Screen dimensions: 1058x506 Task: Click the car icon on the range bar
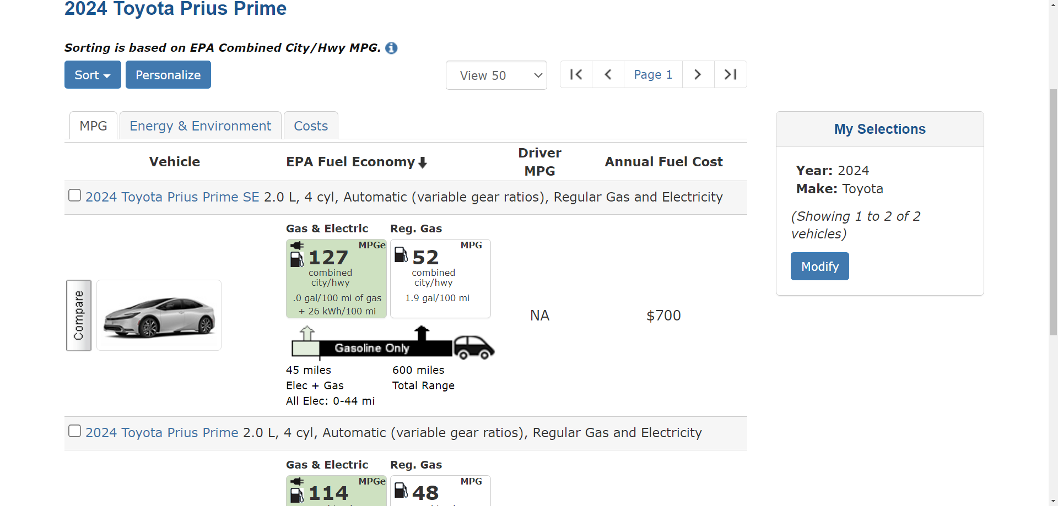(474, 347)
